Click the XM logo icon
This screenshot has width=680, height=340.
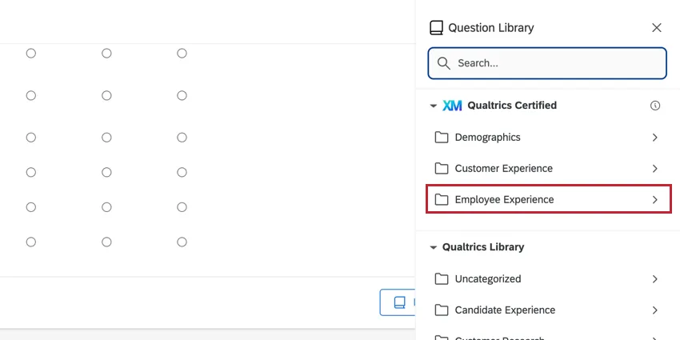[x=452, y=106]
